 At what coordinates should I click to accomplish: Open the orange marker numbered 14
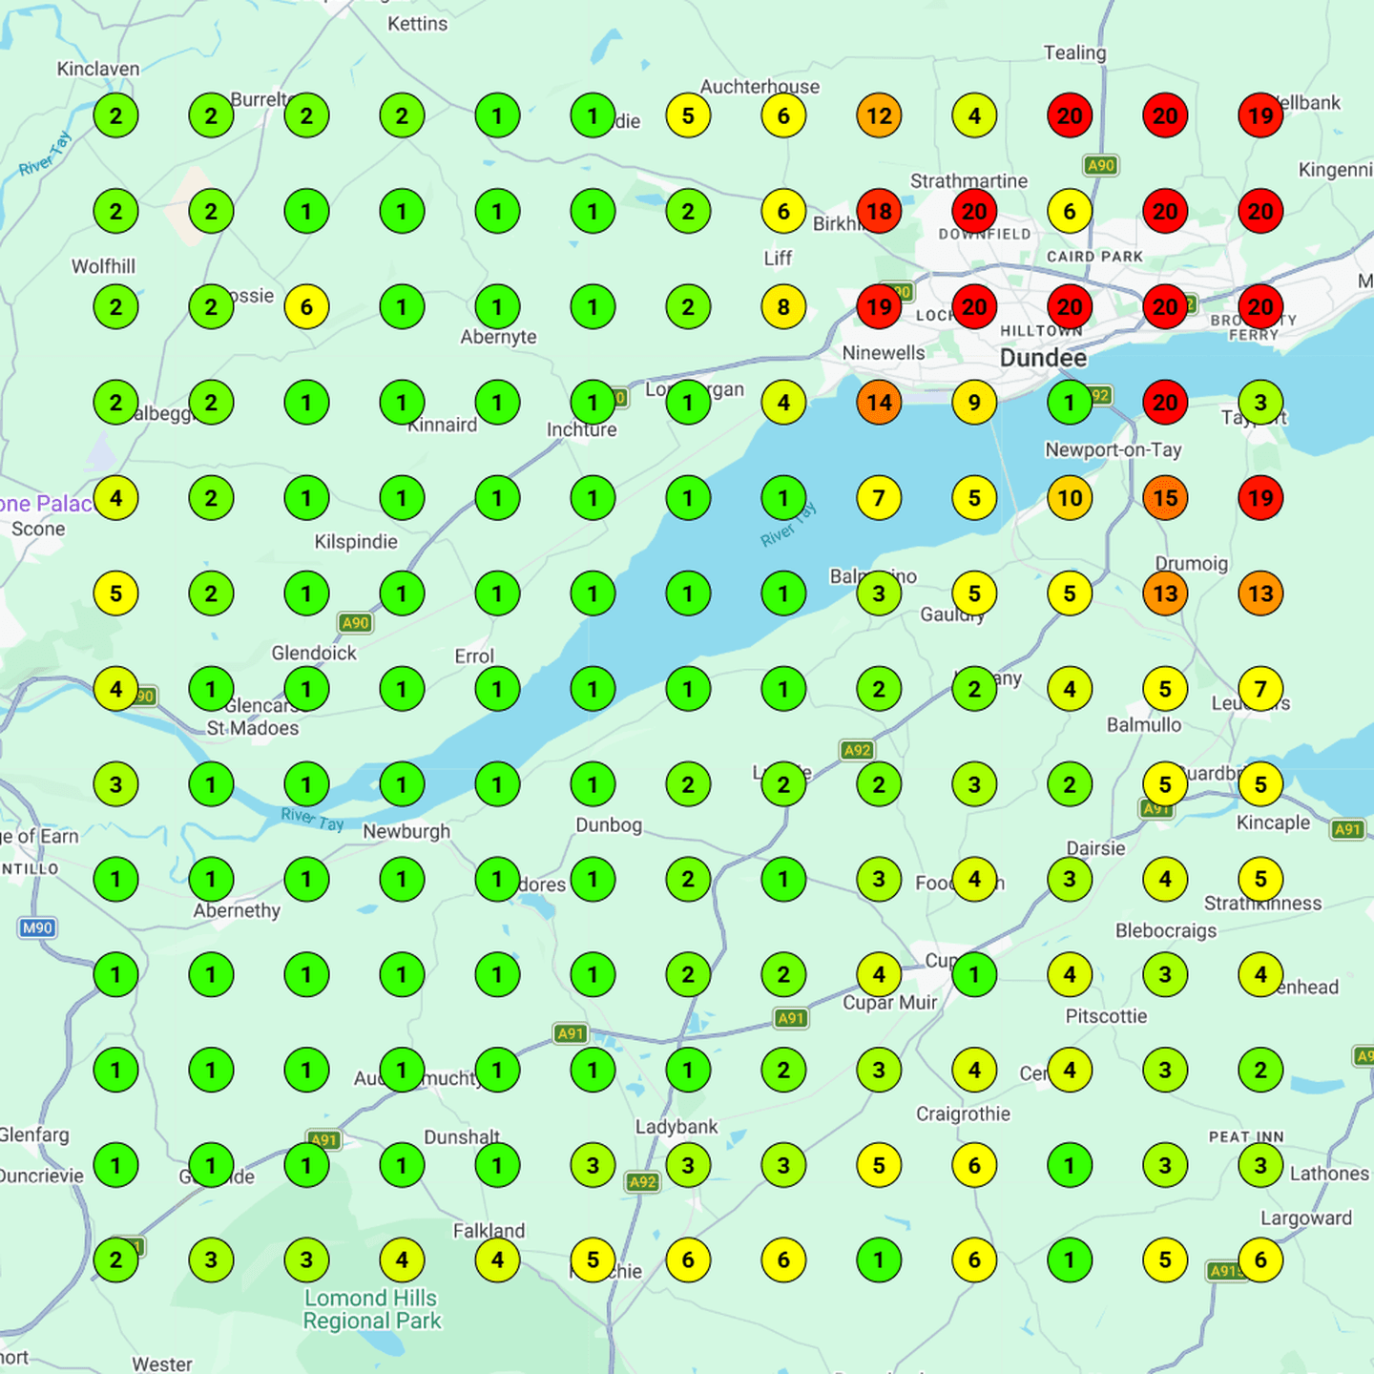[x=879, y=403]
